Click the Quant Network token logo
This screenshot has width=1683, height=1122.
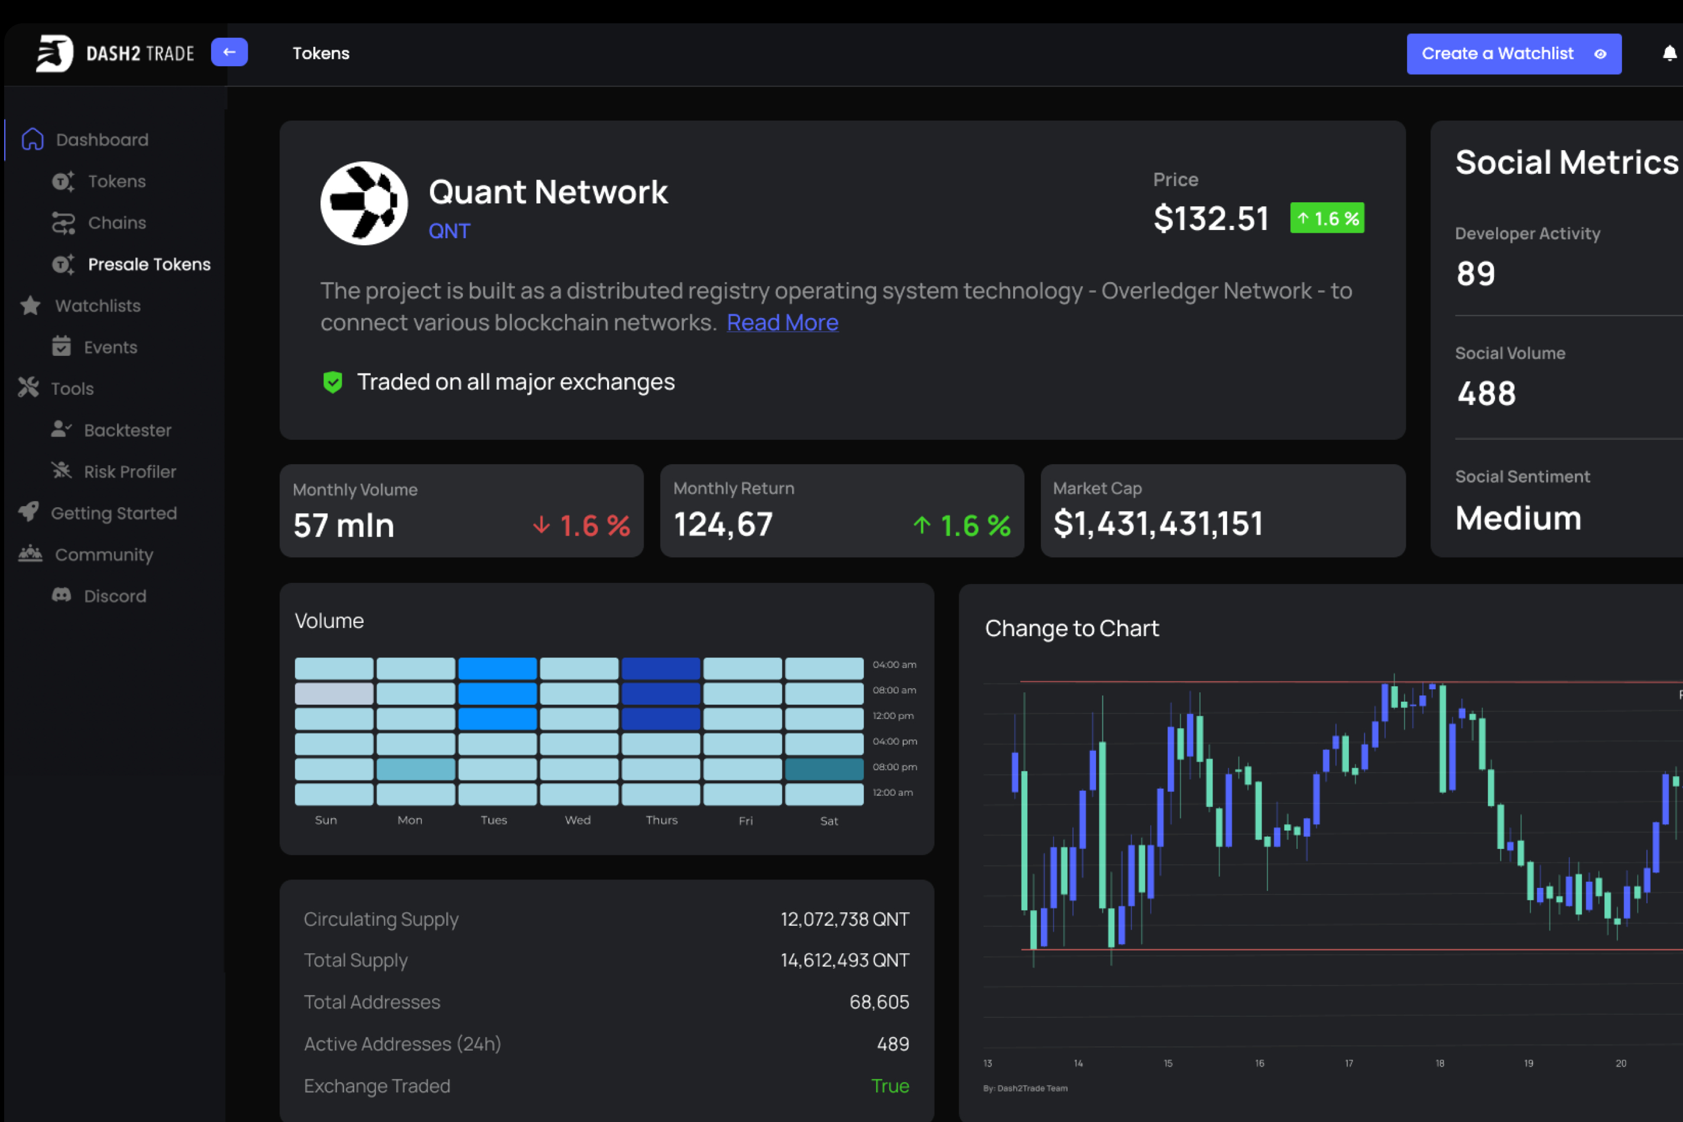click(x=364, y=203)
